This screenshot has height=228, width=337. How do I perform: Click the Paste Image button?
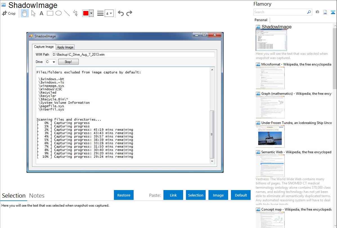(218, 195)
